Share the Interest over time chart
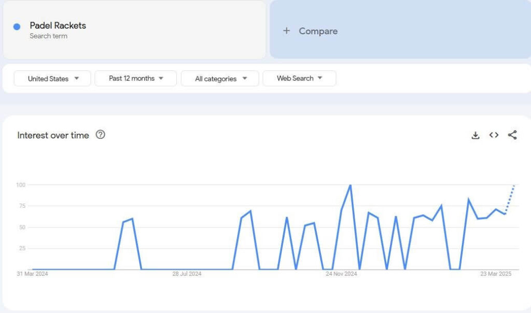531x313 pixels. pyautogui.click(x=512, y=135)
